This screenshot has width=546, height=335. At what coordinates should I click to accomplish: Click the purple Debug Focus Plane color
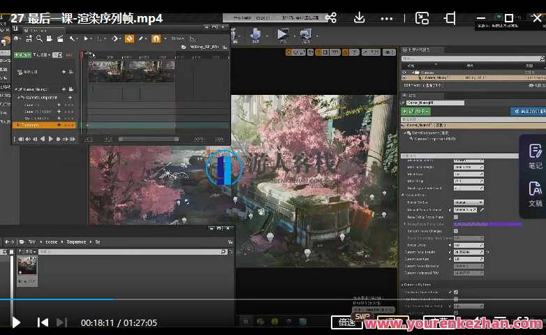(x=487, y=224)
